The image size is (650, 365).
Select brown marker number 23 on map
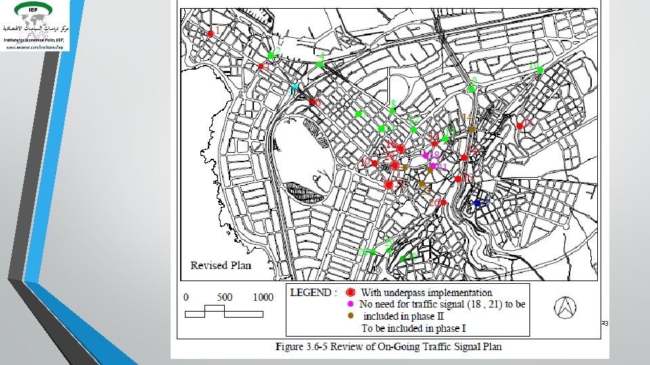(422, 183)
